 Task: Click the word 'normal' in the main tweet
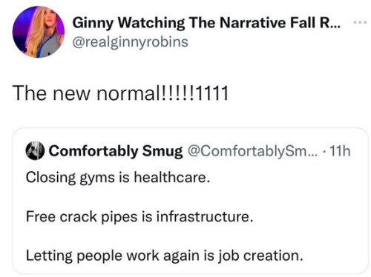coord(128,93)
